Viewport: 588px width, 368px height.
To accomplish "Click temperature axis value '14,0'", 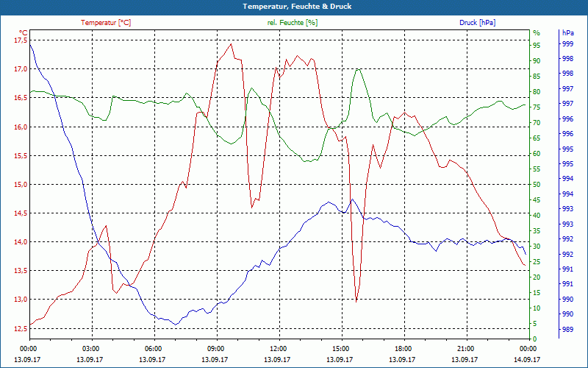I will tap(21, 242).
